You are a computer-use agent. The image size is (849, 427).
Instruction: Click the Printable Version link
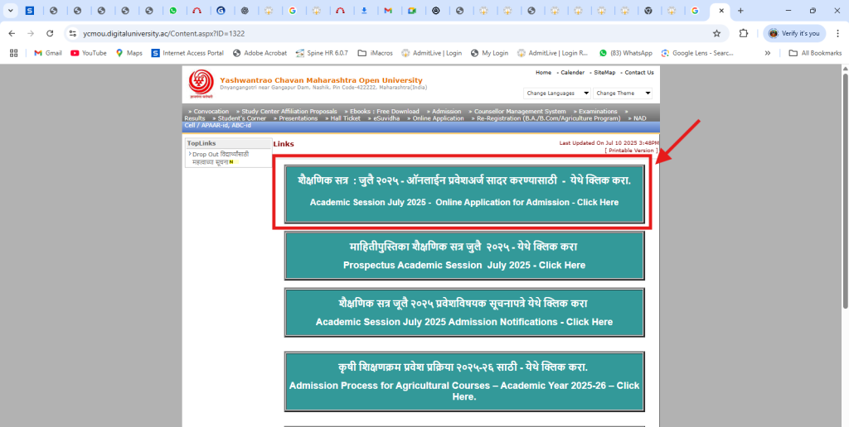632,151
